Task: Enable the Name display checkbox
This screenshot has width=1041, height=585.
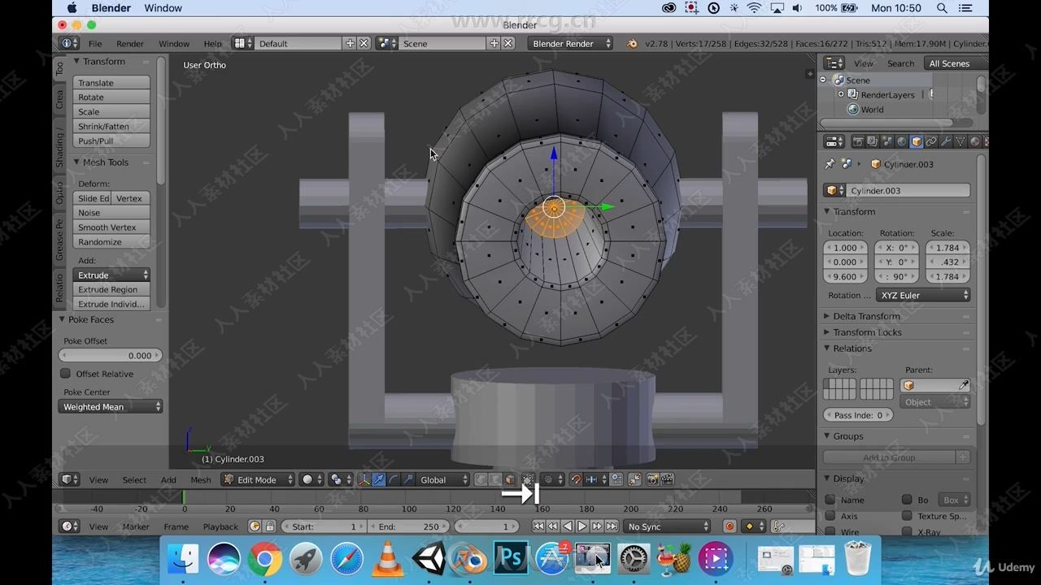Action: (x=830, y=500)
